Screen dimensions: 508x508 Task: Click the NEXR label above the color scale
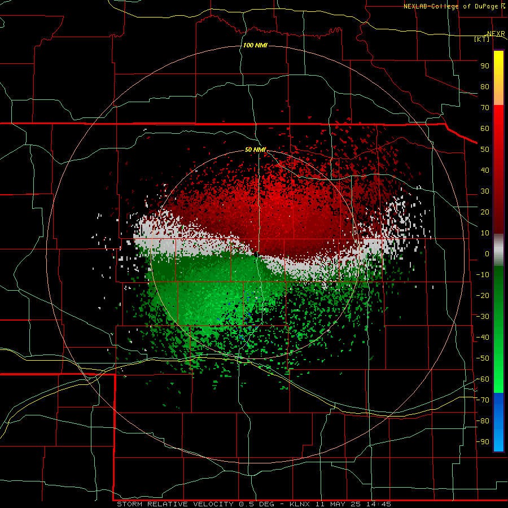click(x=496, y=34)
